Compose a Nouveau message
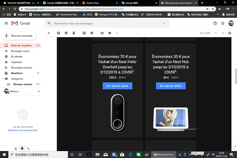 [x=19, y=36]
